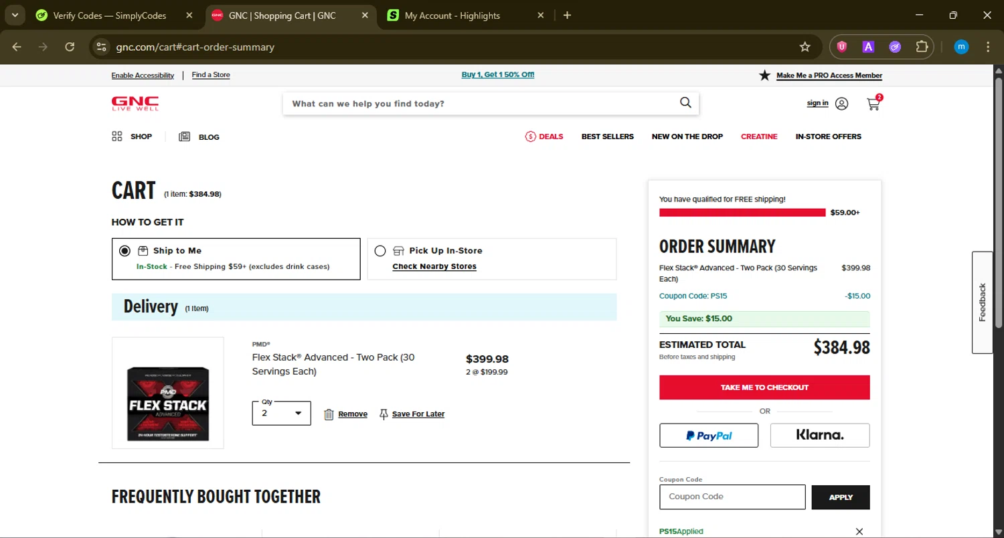Image resolution: width=1004 pixels, height=538 pixels.
Task: Remove applied PS15 coupon with X
Action: coord(859,531)
